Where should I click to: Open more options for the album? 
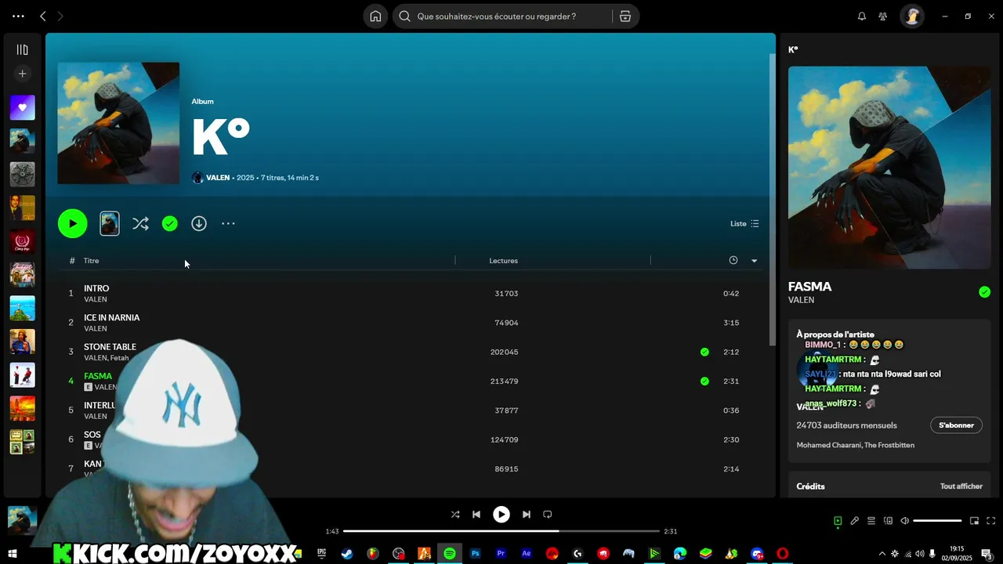point(228,224)
